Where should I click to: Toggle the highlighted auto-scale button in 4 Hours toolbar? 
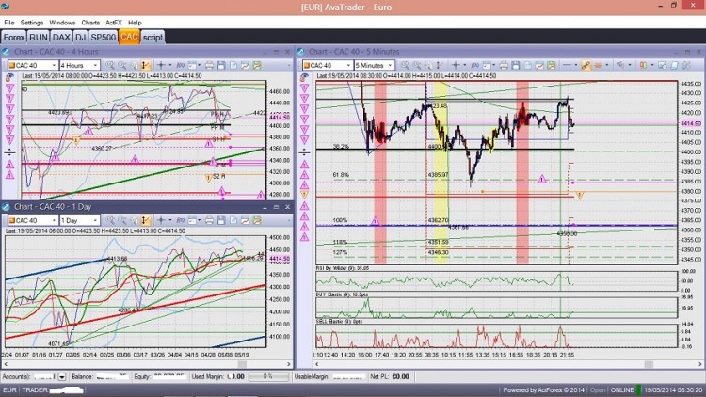tap(145, 66)
